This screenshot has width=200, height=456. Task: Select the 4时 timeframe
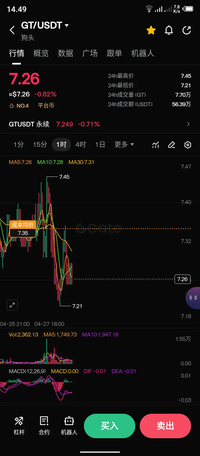81,145
